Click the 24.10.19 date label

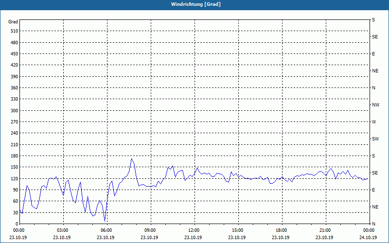coord(368,237)
